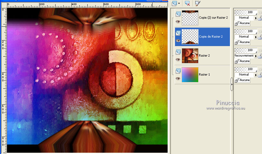Screen dimensions: 262x154
Task: Click the Copie de Raster 2 thumbnail
Action: pyautogui.click(x=190, y=37)
